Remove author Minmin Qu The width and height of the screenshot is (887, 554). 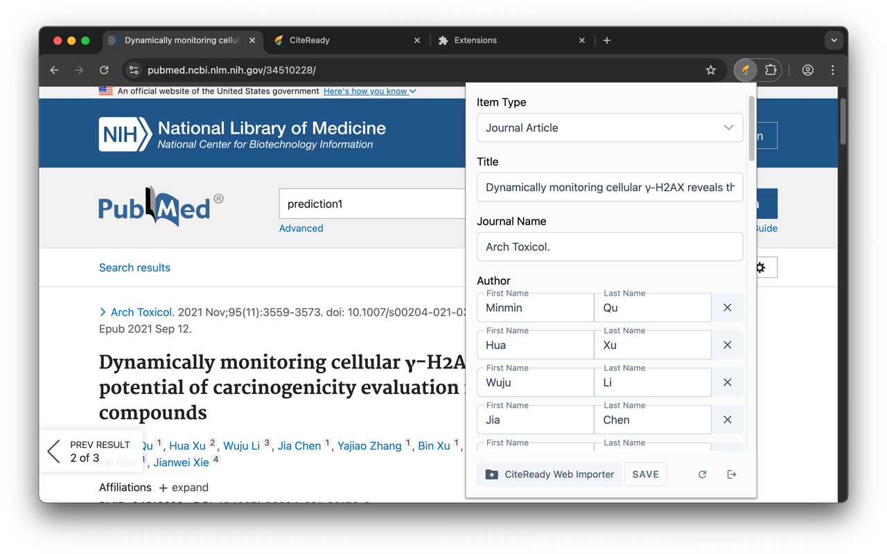(x=727, y=307)
